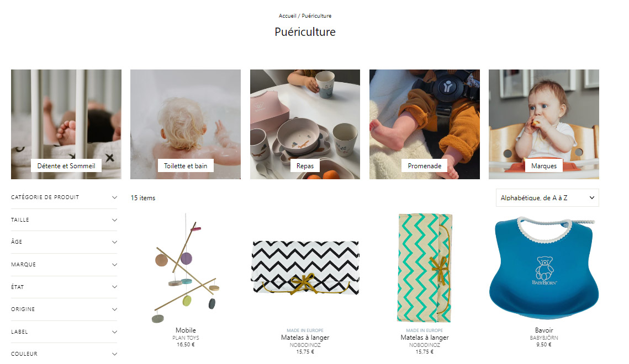This screenshot has width=629, height=364.
Task: Expand the État filter
Action: [x=64, y=287]
